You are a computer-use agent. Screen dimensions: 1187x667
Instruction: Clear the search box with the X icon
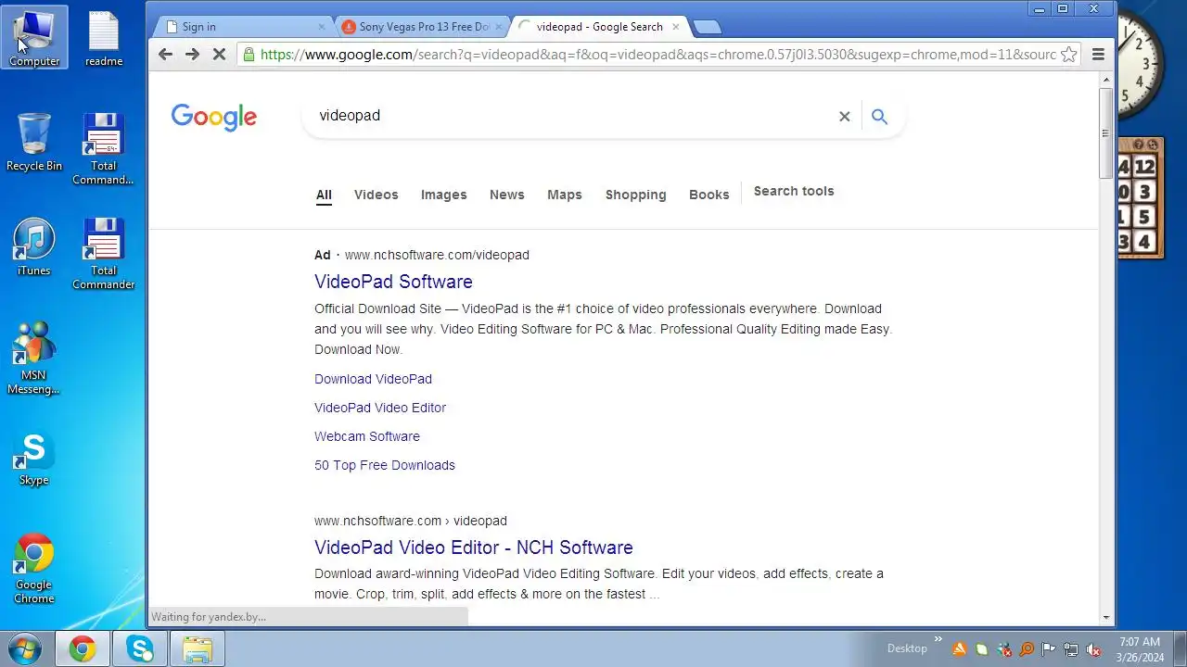pyautogui.click(x=844, y=116)
